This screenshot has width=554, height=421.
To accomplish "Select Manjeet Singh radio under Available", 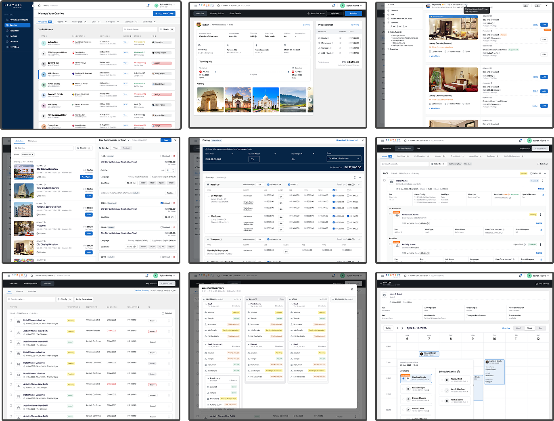I will pos(403,378).
